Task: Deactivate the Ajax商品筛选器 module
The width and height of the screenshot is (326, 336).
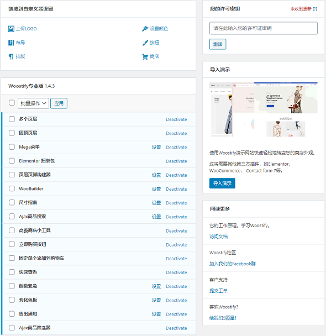Action: coord(176,328)
